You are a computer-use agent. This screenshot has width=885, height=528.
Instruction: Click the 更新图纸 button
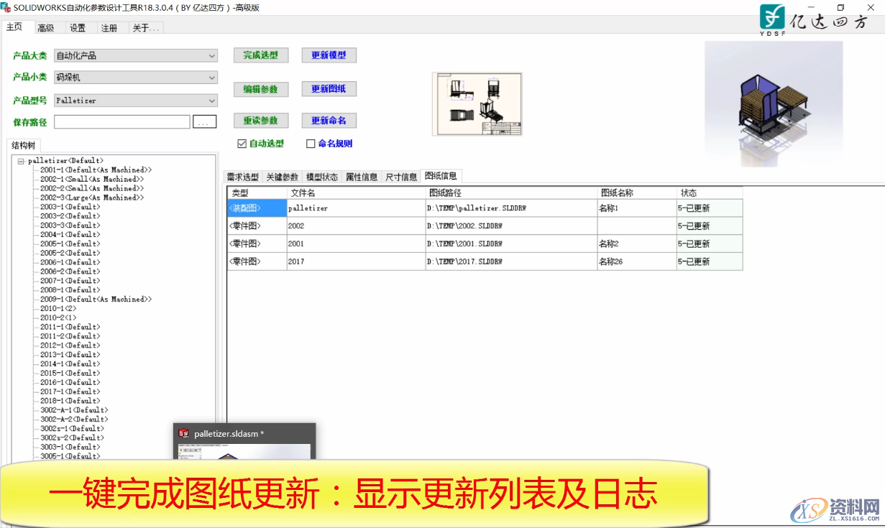point(329,88)
